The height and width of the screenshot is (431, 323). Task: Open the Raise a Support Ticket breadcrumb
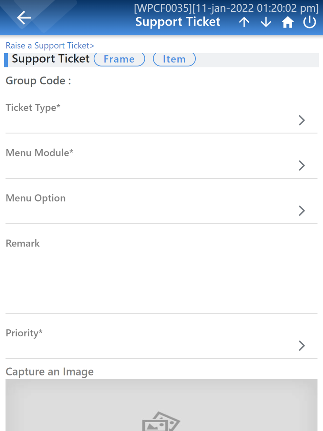(x=50, y=46)
